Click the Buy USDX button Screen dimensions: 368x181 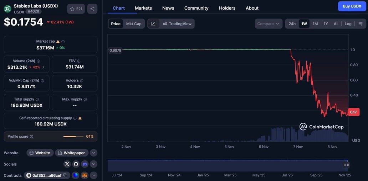pyautogui.click(x=352, y=6)
